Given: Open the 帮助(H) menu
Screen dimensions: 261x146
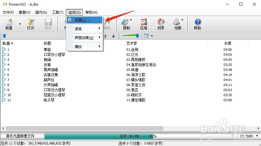Looking at the screenshot, I should pyautogui.click(x=91, y=12).
